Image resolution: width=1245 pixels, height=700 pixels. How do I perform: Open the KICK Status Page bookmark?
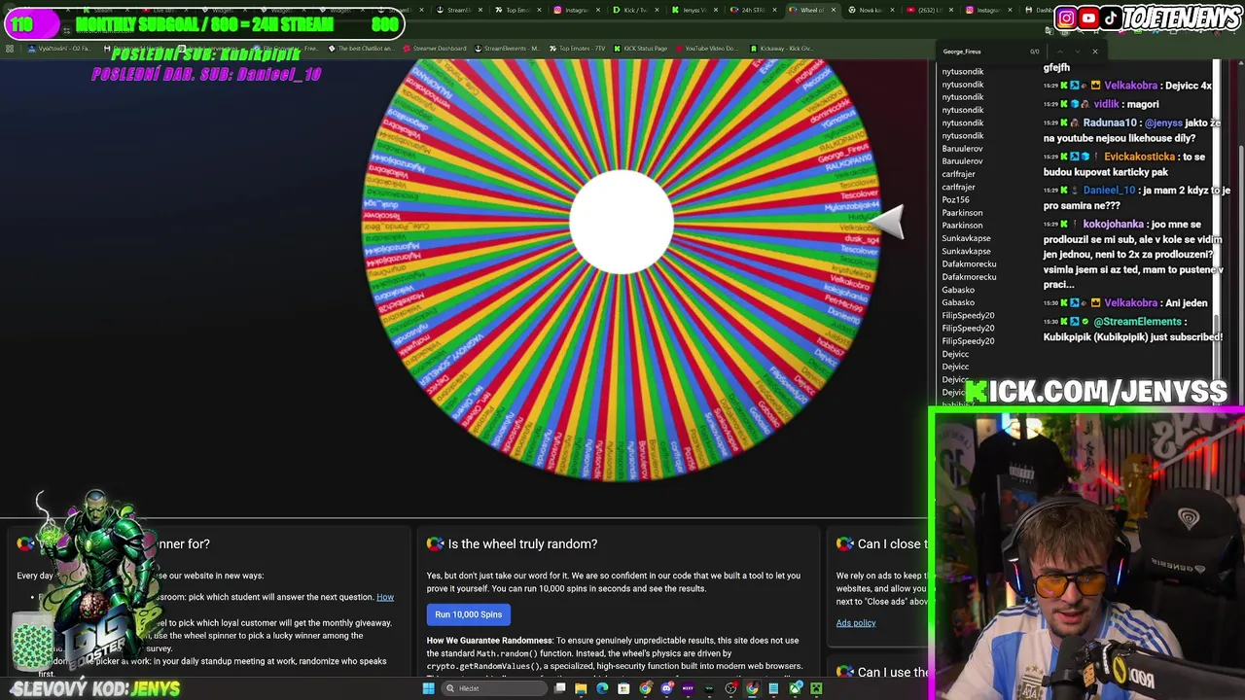[642, 49]
